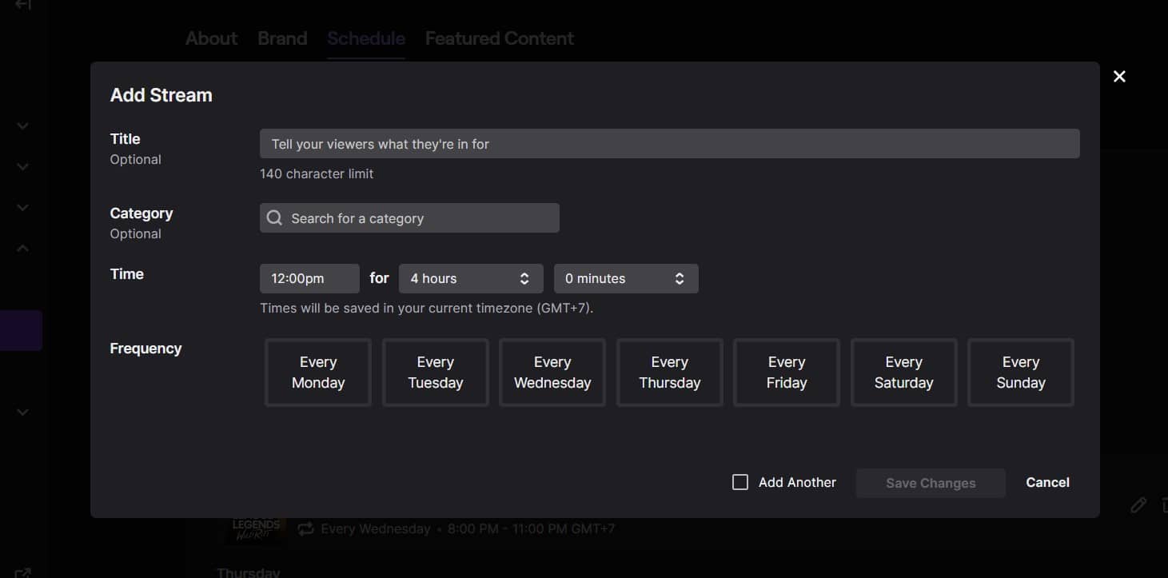The image size is (1168, 578).
Task: Click the pencil edit icon for the Wednesday stream
Action: point(1138,505)
